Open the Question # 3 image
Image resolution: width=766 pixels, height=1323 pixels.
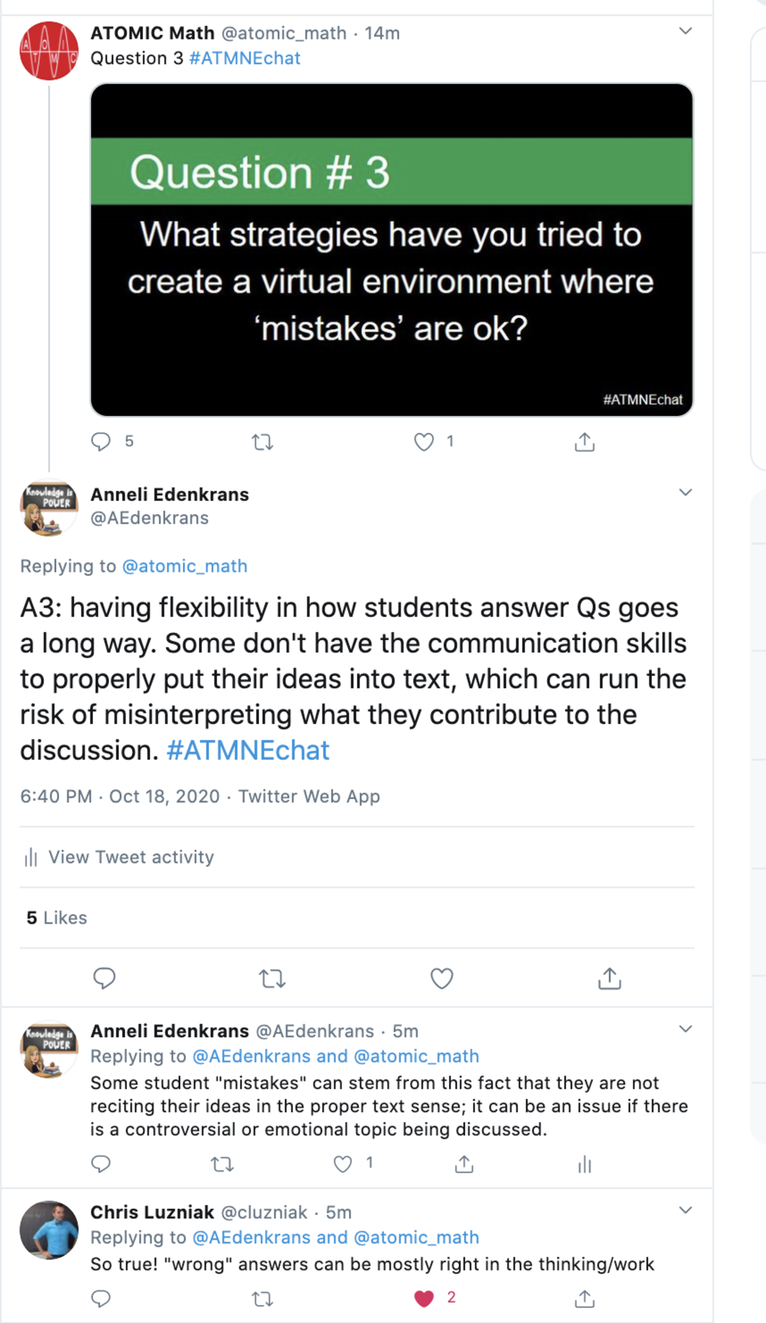click(391, 249)
